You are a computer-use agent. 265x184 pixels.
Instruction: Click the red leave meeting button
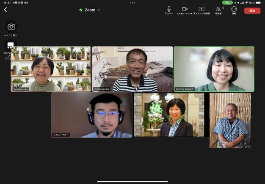[252, 11]
